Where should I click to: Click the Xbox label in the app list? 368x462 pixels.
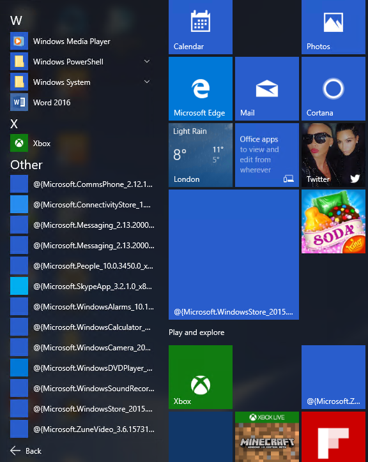point(42,144)
